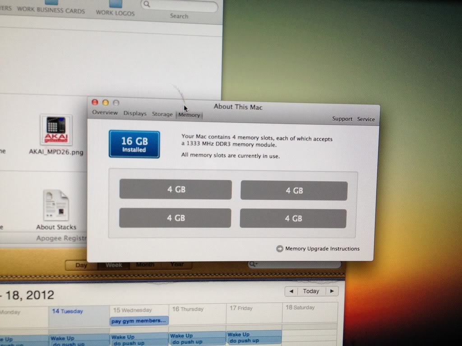Select the AKAI_MPD26.png file icon
The width and height of the screenshot is (462, 346).
coord(56,130)
